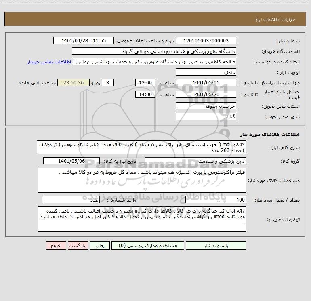Viewport: 311px width, 301px height.
Task: Click the general description box about کانکتور mdi
Action: (x=141, y=147)
